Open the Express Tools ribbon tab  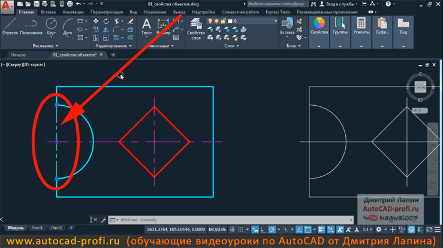coord(278,12)
